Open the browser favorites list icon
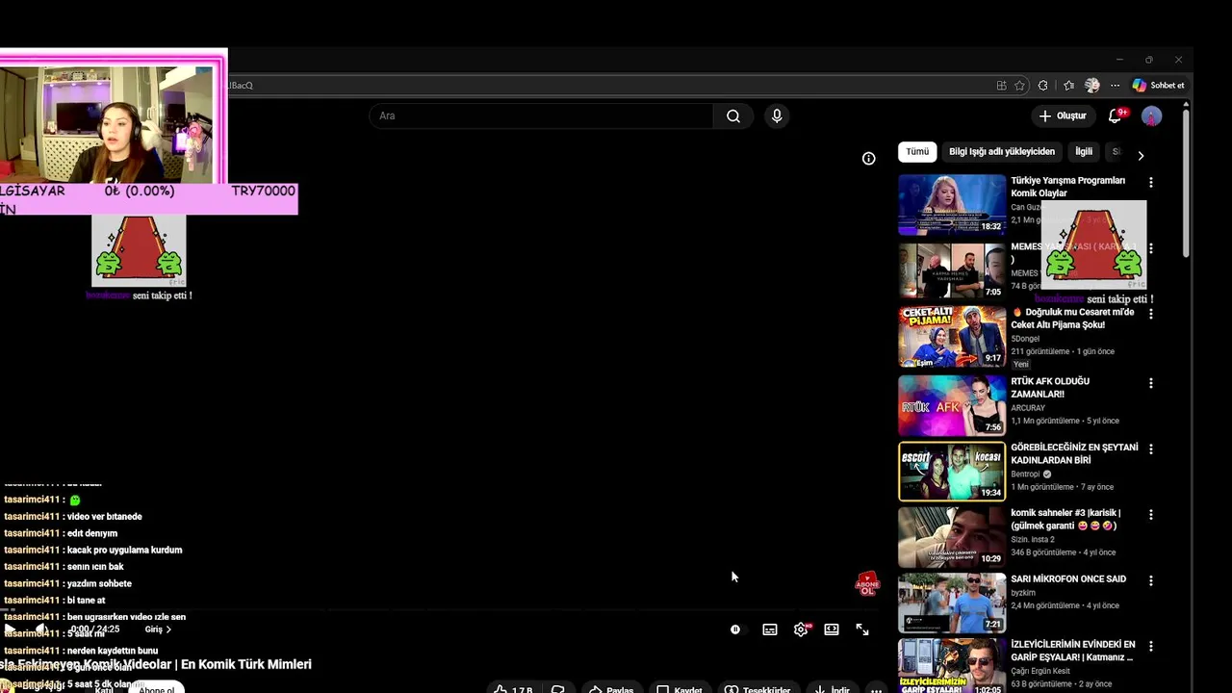 (x=1068, y=86)
